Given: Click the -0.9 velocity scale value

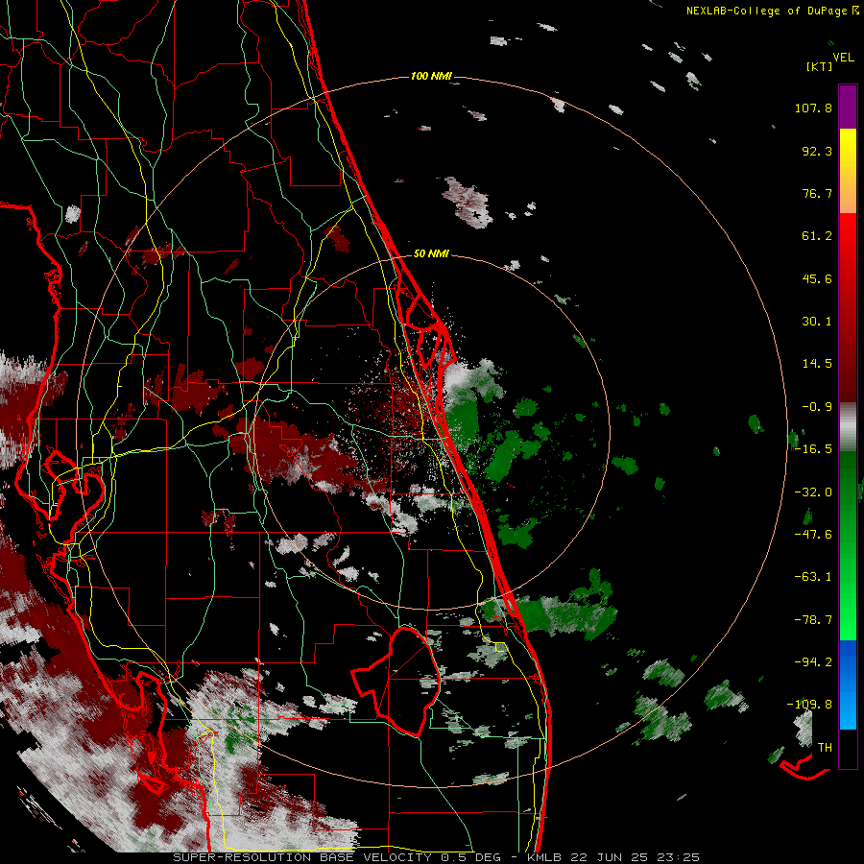Looking at the screenshot, I should (x=817, y=407).
